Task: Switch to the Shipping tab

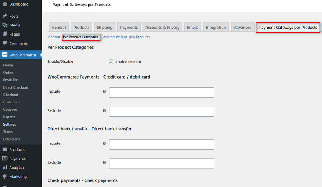Action: pyautogui.click(x=105, y=27)
